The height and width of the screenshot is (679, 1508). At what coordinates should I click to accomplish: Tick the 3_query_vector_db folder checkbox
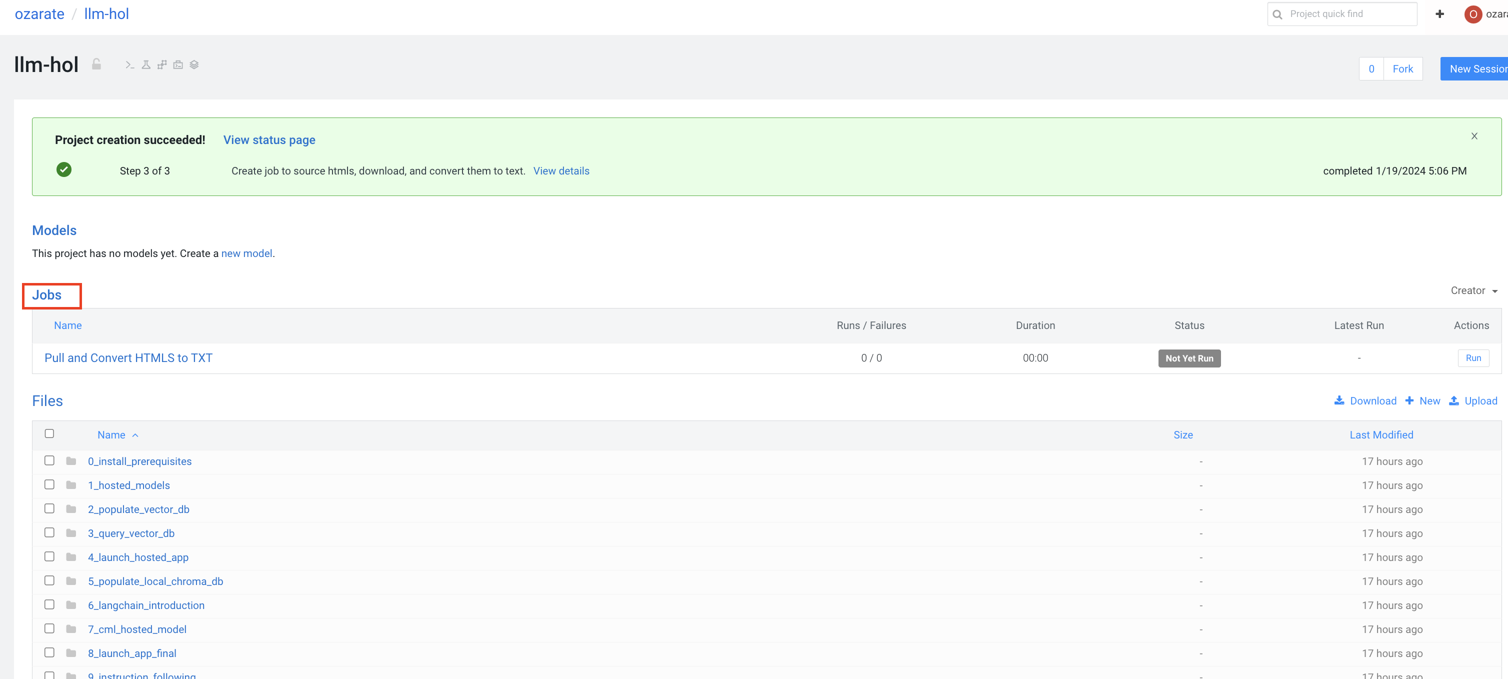(x=50, y=532)
